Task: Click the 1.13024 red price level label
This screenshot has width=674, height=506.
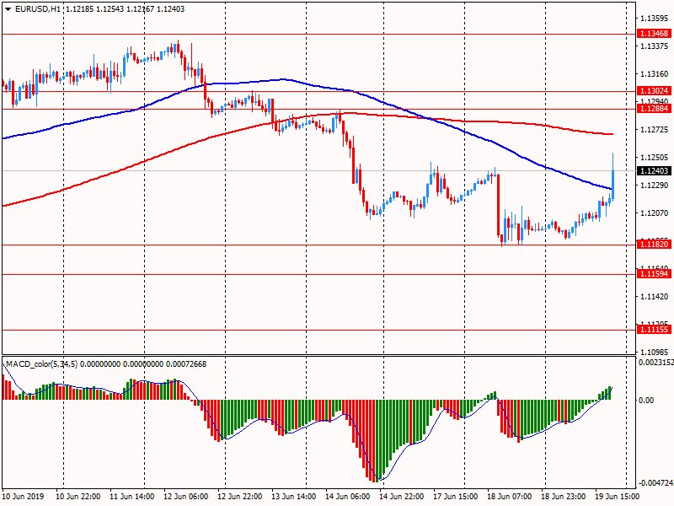Action: 654,91
